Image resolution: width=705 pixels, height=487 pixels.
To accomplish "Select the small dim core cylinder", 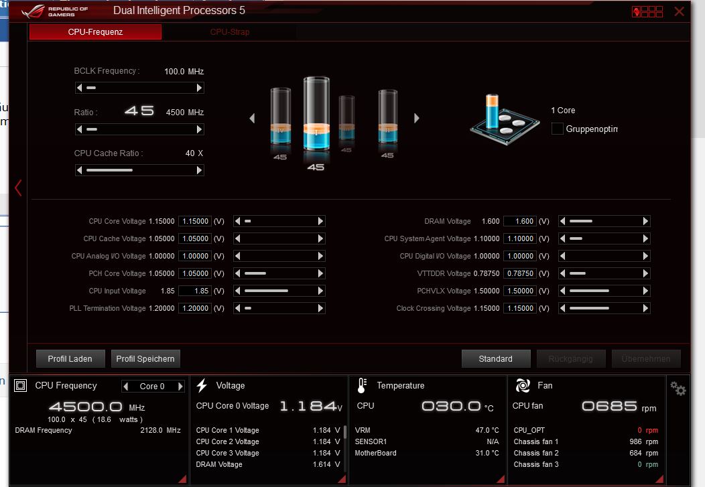I will coord(346,118).
